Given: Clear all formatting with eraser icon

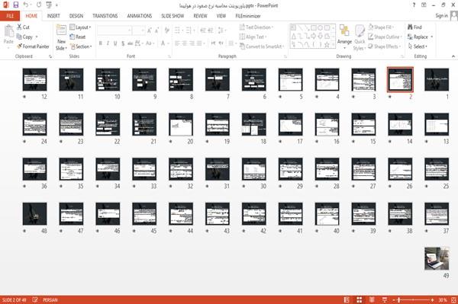Looking at the screenshot, I should 166,30.
